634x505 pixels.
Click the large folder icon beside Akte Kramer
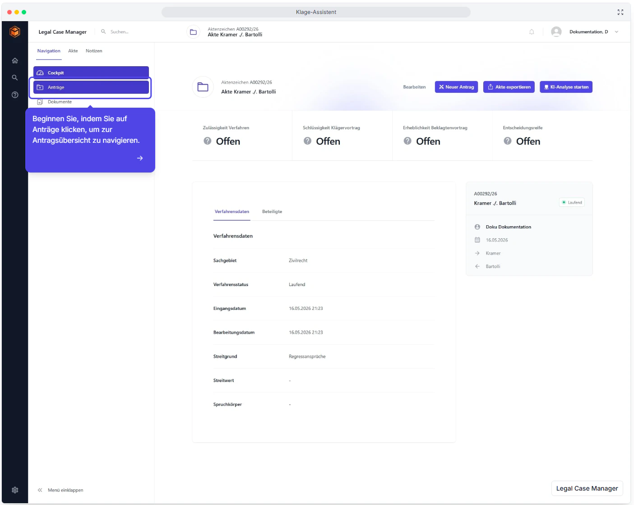pos(203,87)
